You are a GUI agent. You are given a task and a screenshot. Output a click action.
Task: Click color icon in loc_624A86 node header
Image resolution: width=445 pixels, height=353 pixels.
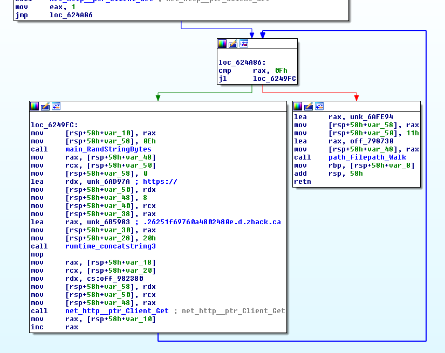222,44
